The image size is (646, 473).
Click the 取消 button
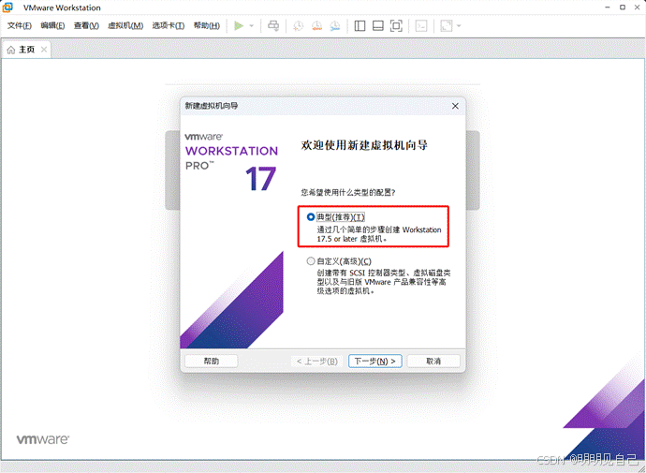click(x=433, y=362)
